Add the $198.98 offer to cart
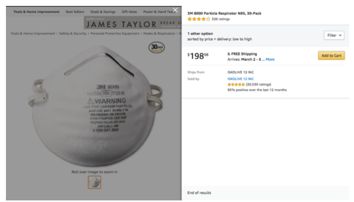This screenshot has width=354, height=202. pos(331,55)
